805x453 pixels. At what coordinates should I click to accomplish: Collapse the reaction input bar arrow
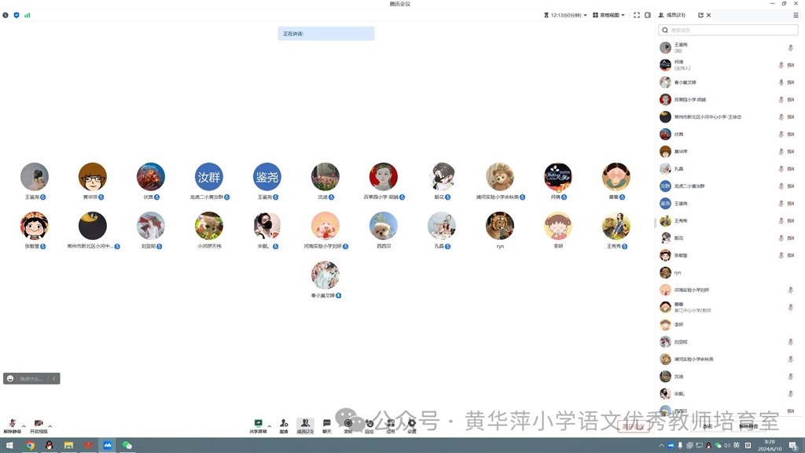54,378
